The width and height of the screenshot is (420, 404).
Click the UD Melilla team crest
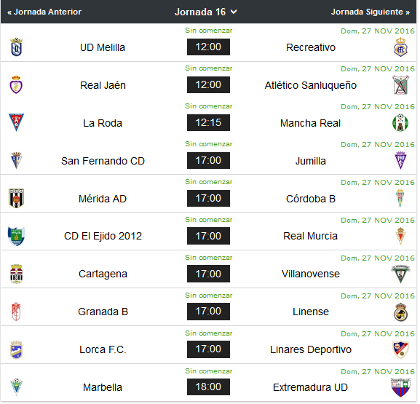16,47
